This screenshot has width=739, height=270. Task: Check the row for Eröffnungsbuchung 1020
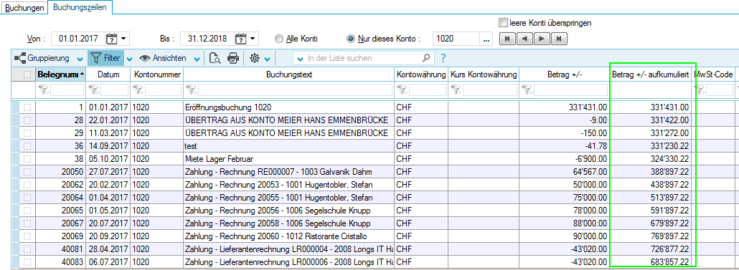point(27,107)
